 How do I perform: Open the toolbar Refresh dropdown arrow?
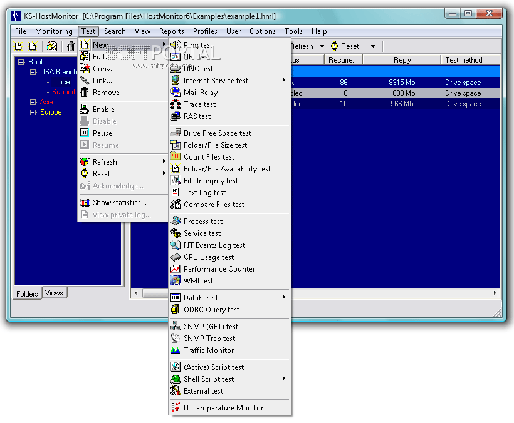click(x=322, y=46)
